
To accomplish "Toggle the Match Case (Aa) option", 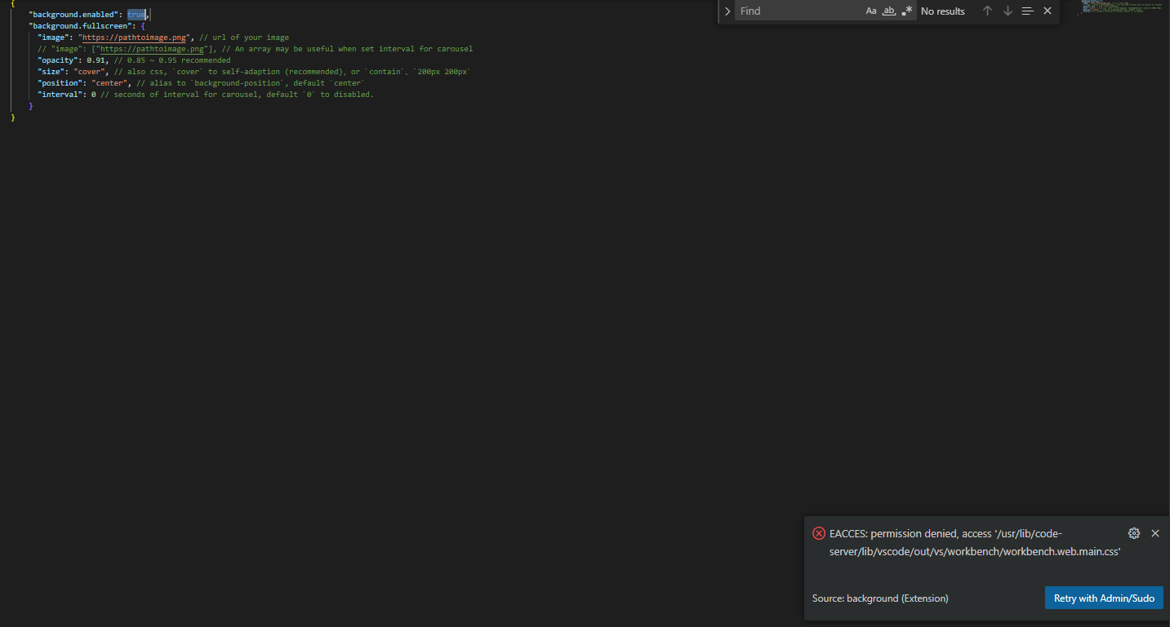I will coord(871,11).
